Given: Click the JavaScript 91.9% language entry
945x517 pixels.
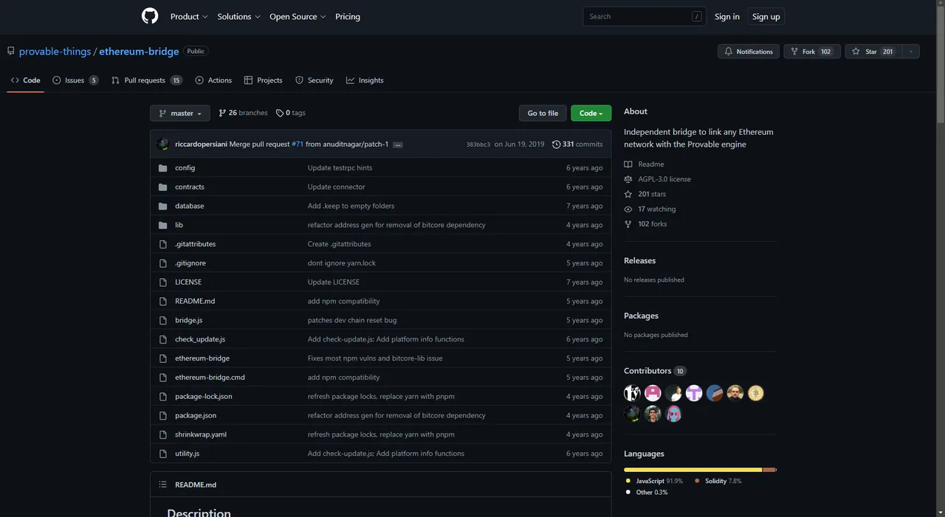Looking at the screenshot, I should [654, 481].
